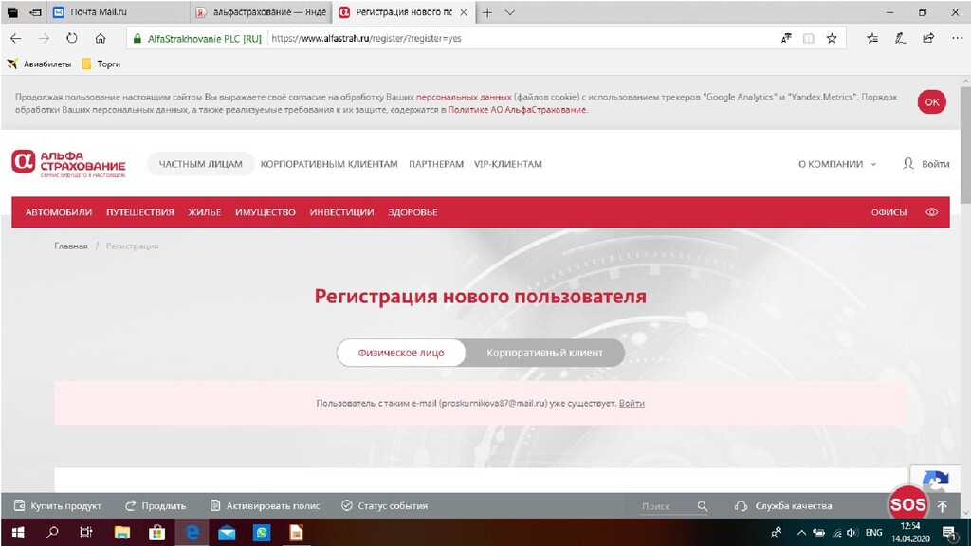Open a new tab with the plus icon

coord(487,12)
